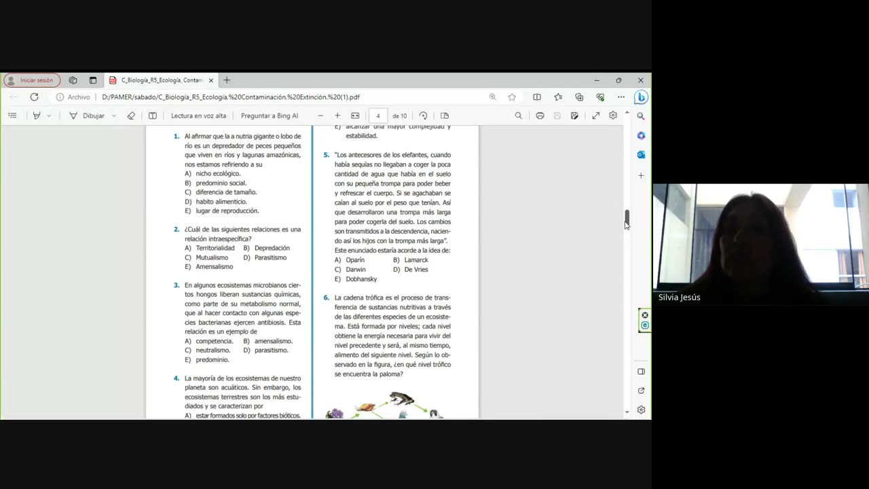Image resolution: width=869 pixels, height=489 pixels.
Task: Click answer option A) nicho ecológico
Action: pos(212,174)
